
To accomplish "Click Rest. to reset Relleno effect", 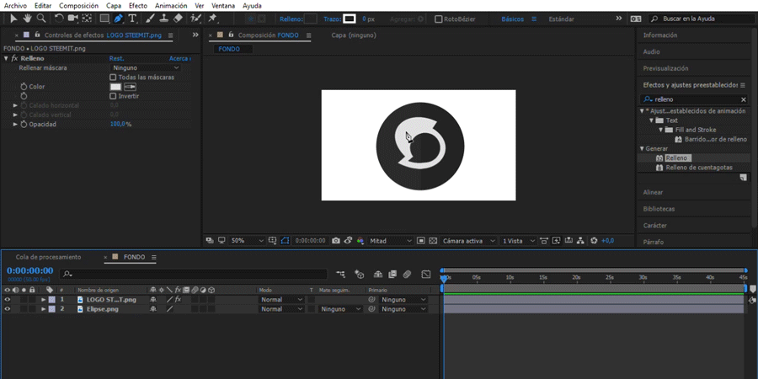I will coord(117,58).
